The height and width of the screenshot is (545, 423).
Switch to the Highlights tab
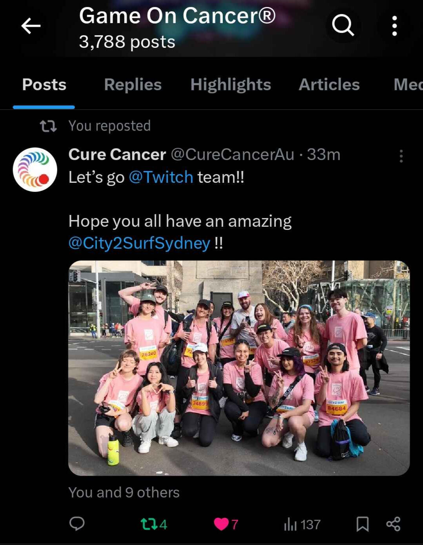click(231, 85)
